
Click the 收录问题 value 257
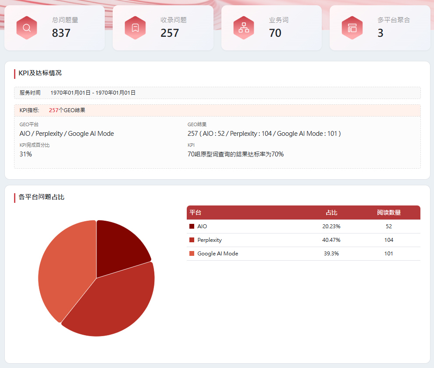click(x=170, y=33)
